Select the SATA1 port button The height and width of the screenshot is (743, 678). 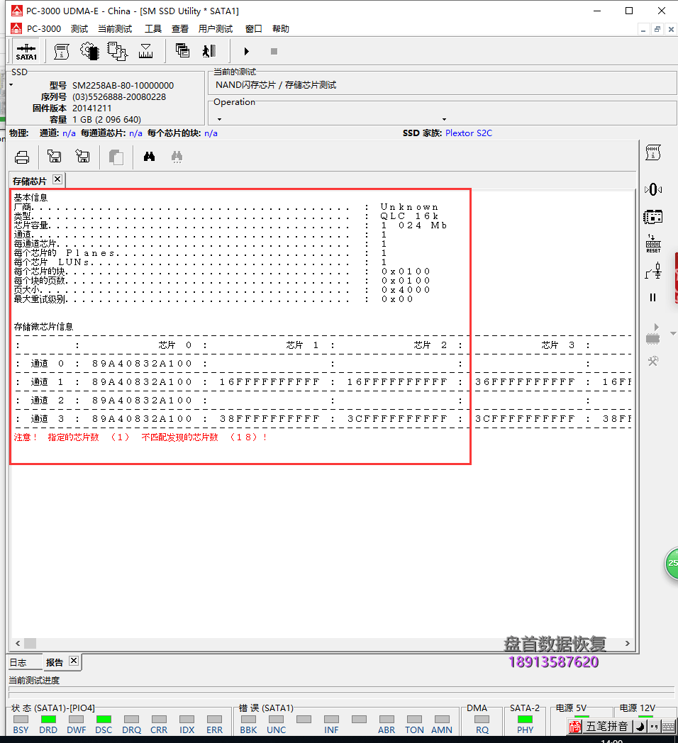pyautogui.click(x=26, y=51)
